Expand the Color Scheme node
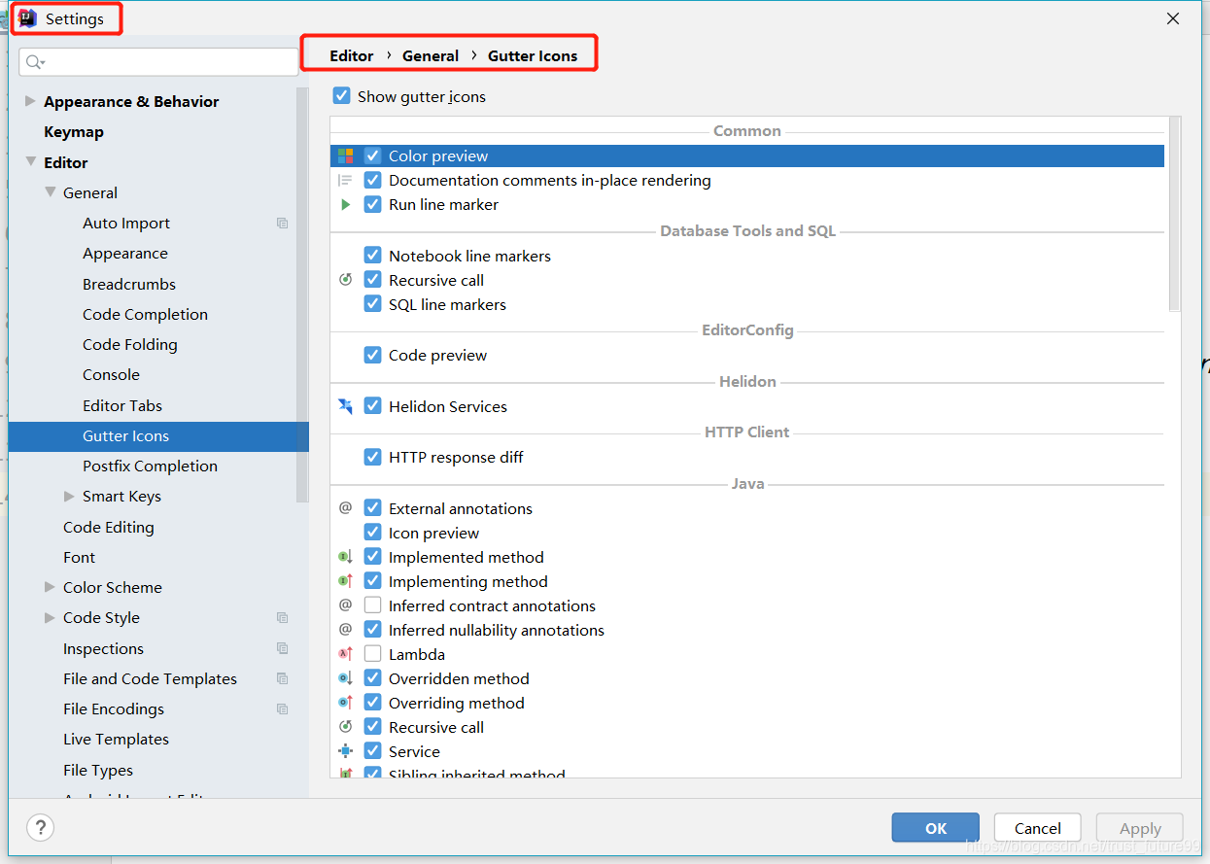The width and height of the screenshot is (1210, 864). click(50, 587)
